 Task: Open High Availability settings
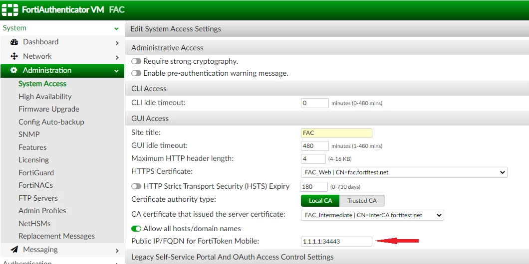click(45, 96)
